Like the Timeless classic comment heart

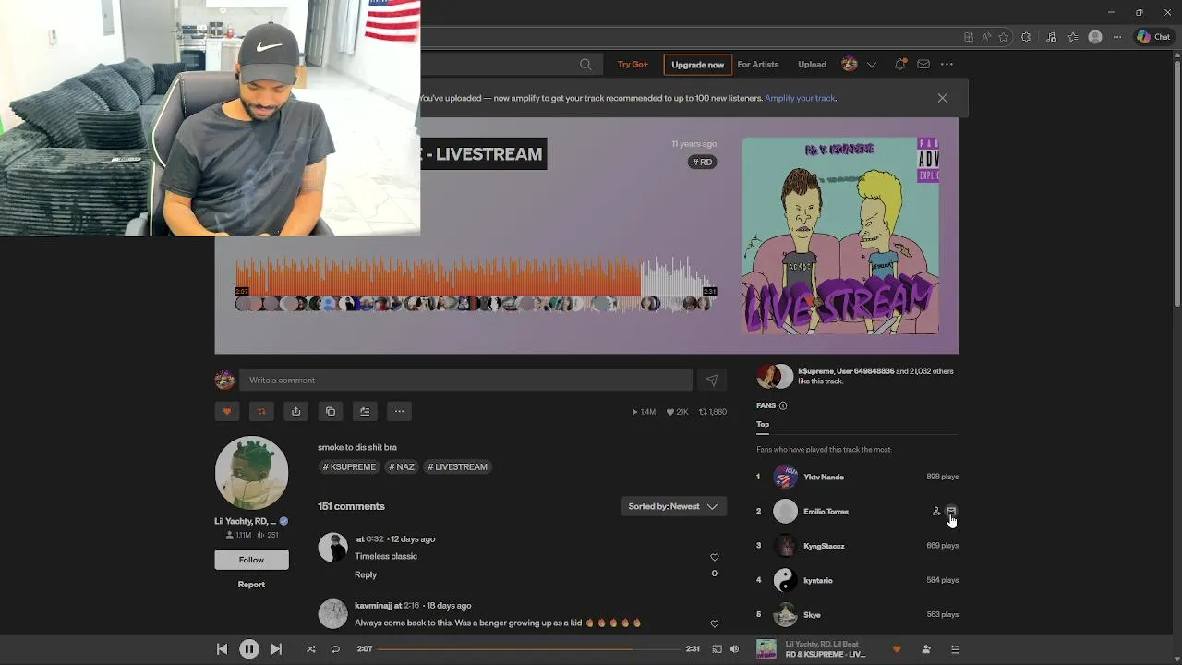pos(714,558)
